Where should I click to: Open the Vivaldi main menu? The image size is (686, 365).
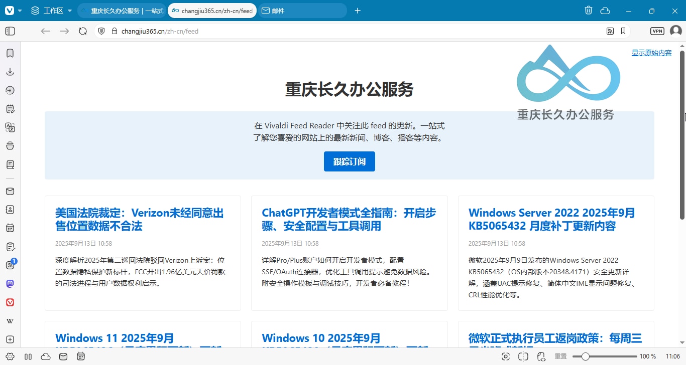[13, 11]
